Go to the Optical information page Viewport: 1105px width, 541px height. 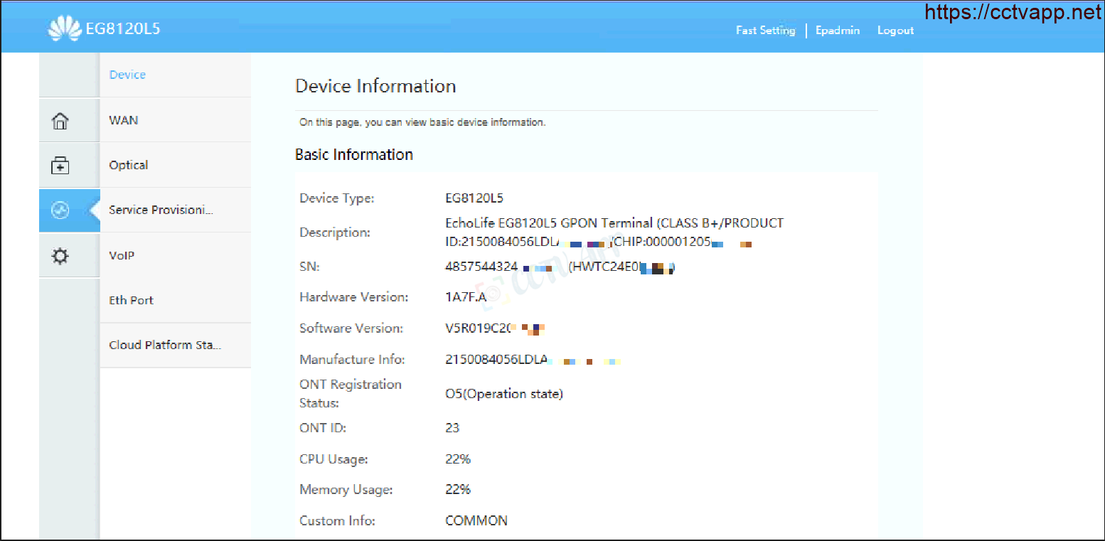129,165
